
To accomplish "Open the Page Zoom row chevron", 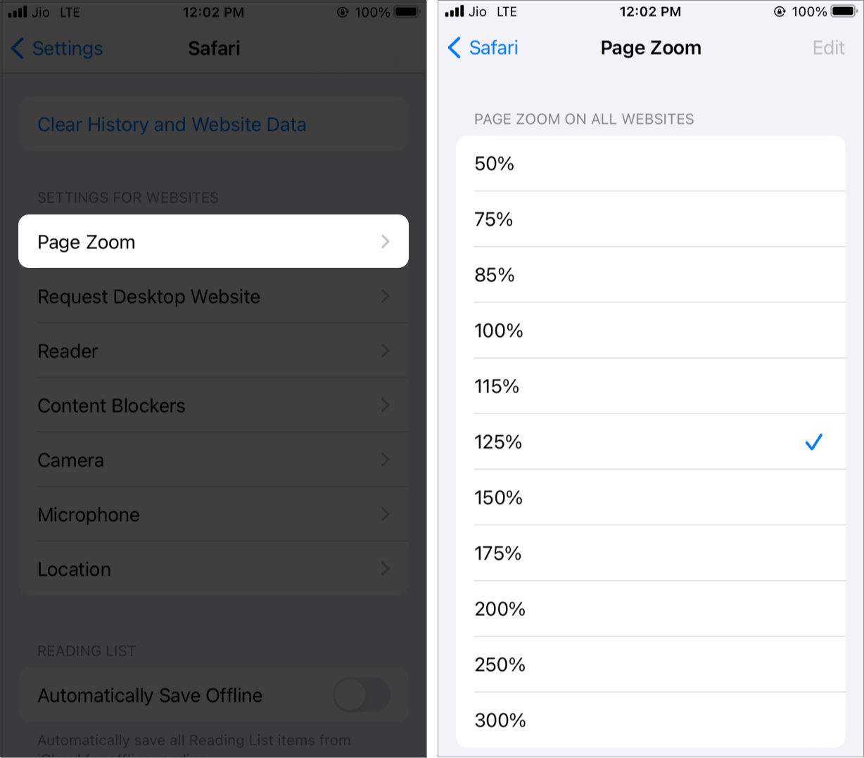I will [x=385, y=242].
